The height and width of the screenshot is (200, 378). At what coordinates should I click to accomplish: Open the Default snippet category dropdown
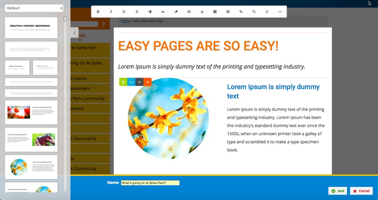click(34, 8)
